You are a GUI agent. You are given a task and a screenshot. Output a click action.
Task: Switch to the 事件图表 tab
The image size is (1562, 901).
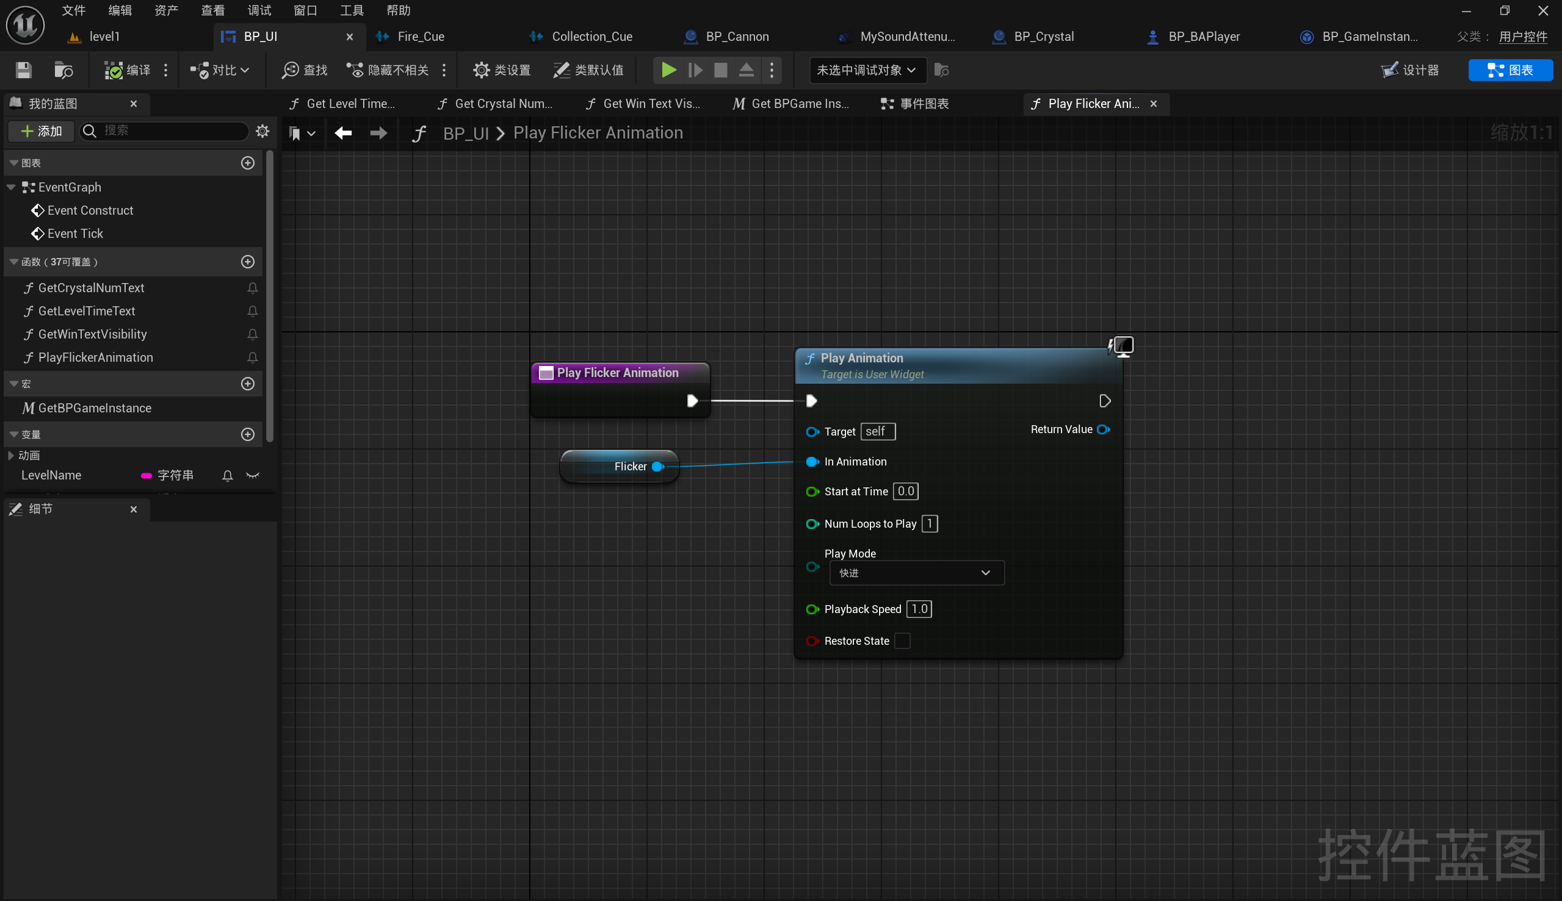pos(915,103)
